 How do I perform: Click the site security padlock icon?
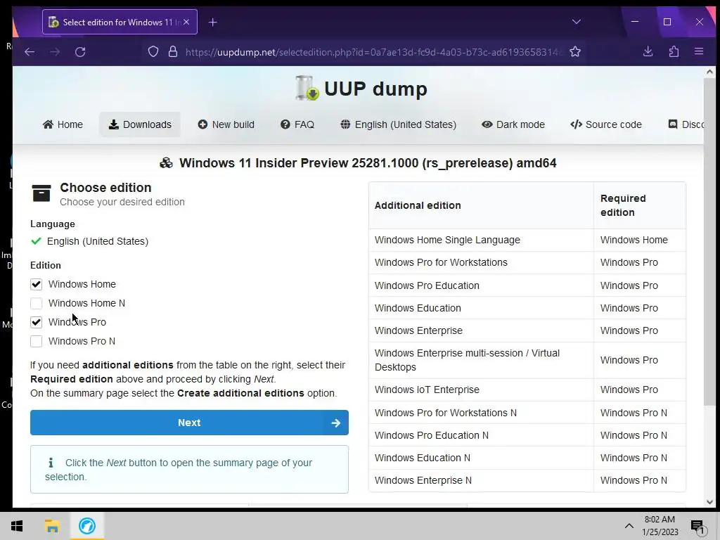(173, 52)
